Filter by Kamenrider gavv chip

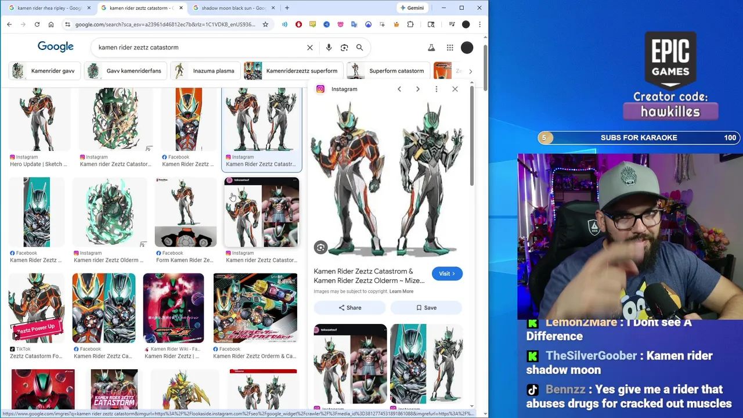point(45,71)
